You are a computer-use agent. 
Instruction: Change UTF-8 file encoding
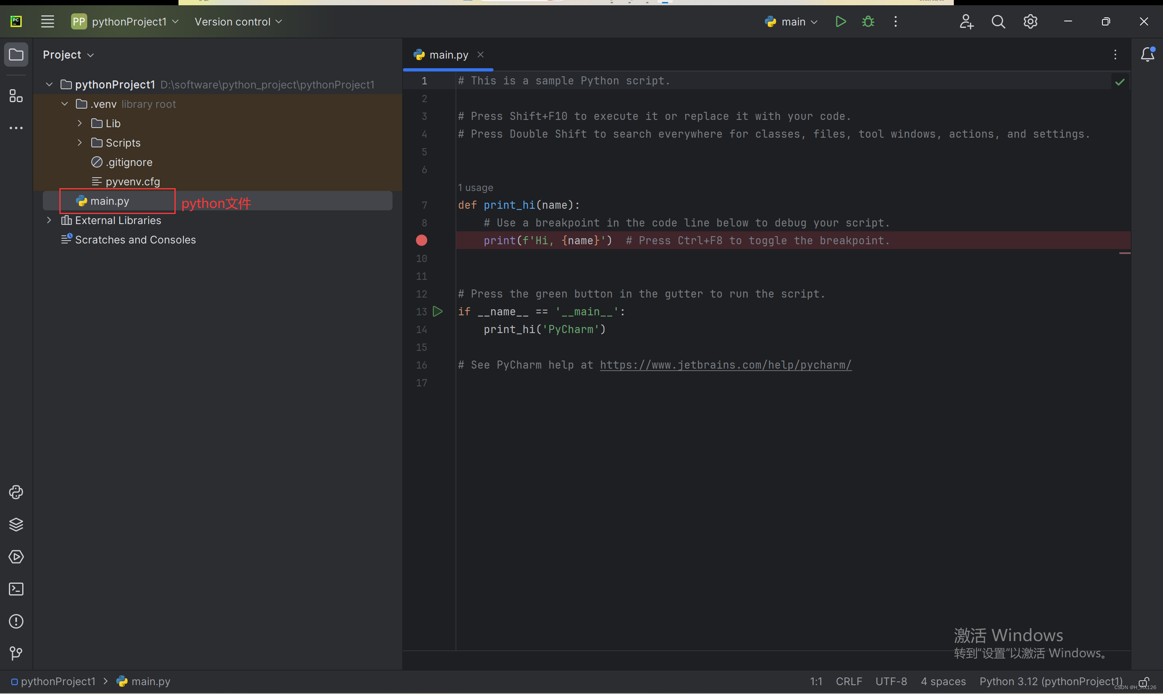coord(891,682)
